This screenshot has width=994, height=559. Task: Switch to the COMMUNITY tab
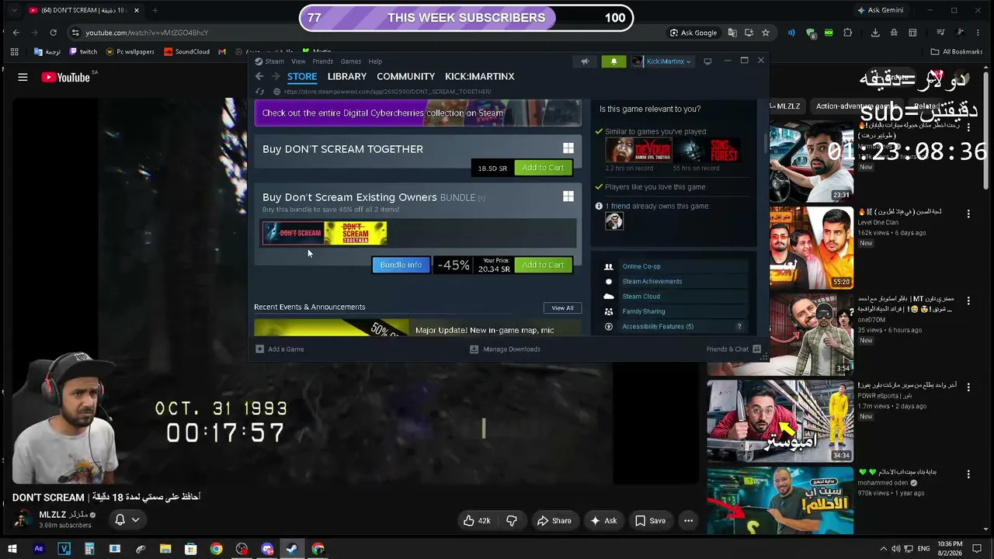(405, 76)
